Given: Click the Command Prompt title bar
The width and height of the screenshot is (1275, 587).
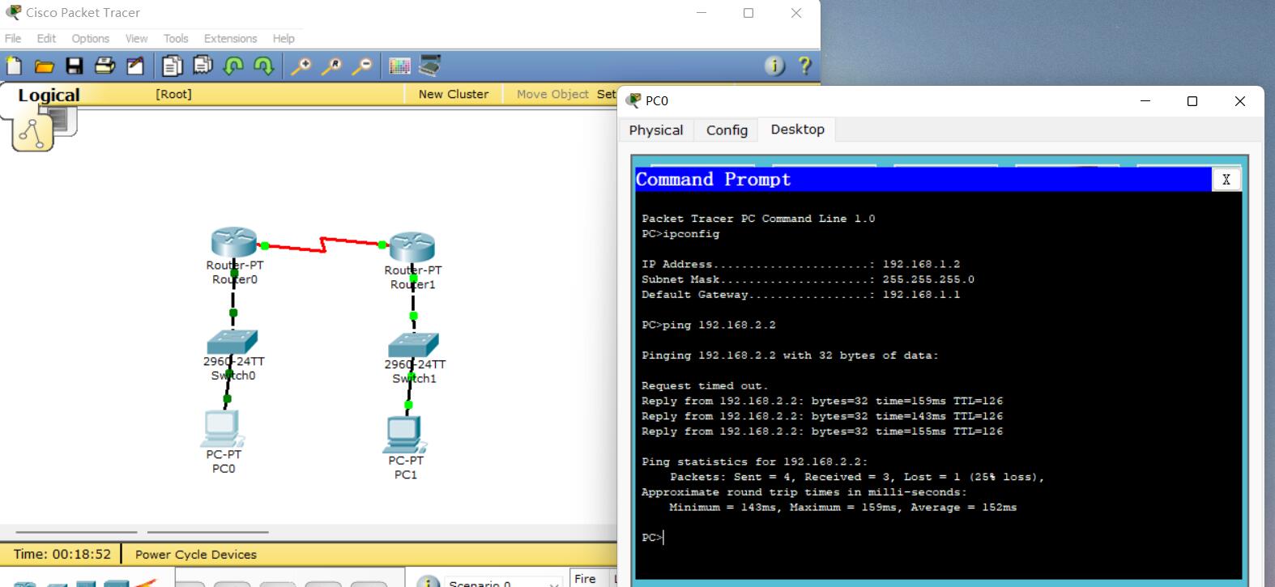Looking at the screenshot, I should [923, 180].
